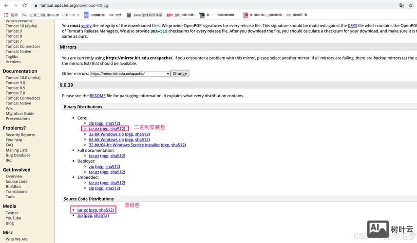
Task: Open the README file link
Action: (x=97, y=96)
